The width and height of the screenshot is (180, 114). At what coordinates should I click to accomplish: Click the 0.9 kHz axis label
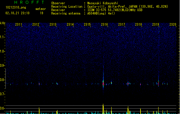tap(3, 66)
